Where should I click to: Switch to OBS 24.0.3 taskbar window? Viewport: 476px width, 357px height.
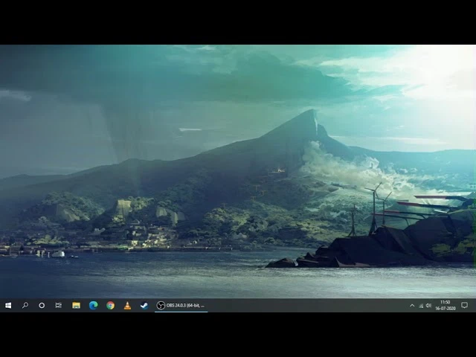pyautogui.click(x=181, y=306)
